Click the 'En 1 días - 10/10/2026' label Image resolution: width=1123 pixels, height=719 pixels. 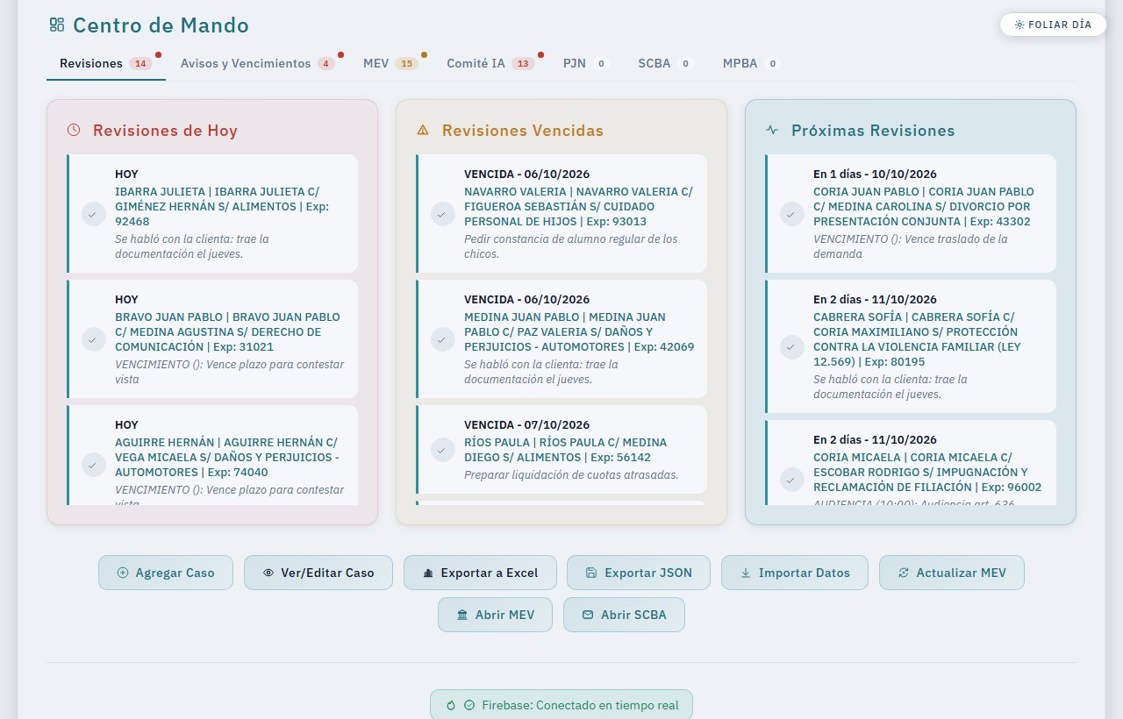click(876, 174)
